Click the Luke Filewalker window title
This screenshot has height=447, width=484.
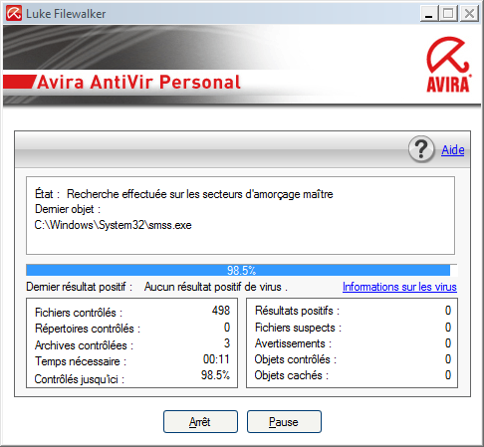(x=66, y=14)
